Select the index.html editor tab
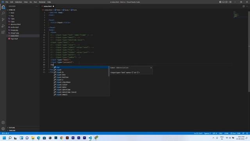 (48, 6)
